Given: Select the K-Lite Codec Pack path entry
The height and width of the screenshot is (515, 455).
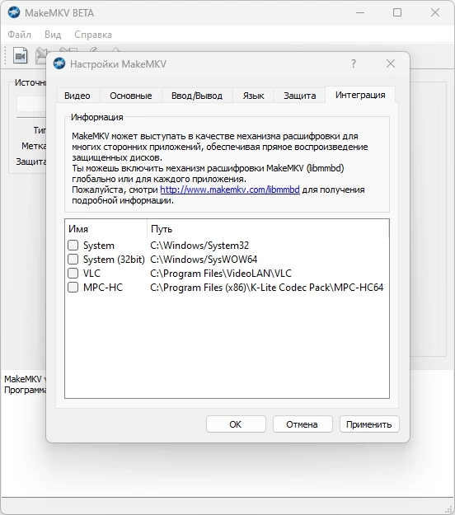Looking at the screenshot, I should tap(267, 288).
